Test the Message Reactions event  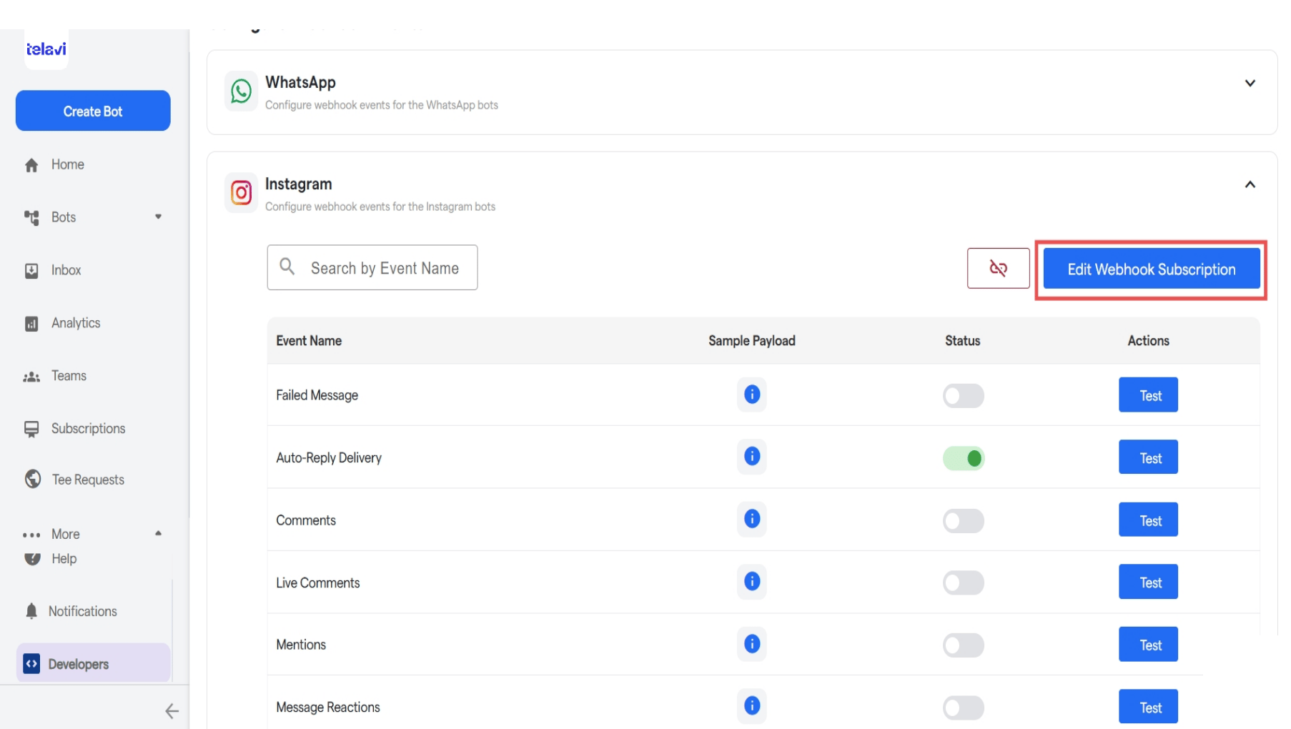1148,707
